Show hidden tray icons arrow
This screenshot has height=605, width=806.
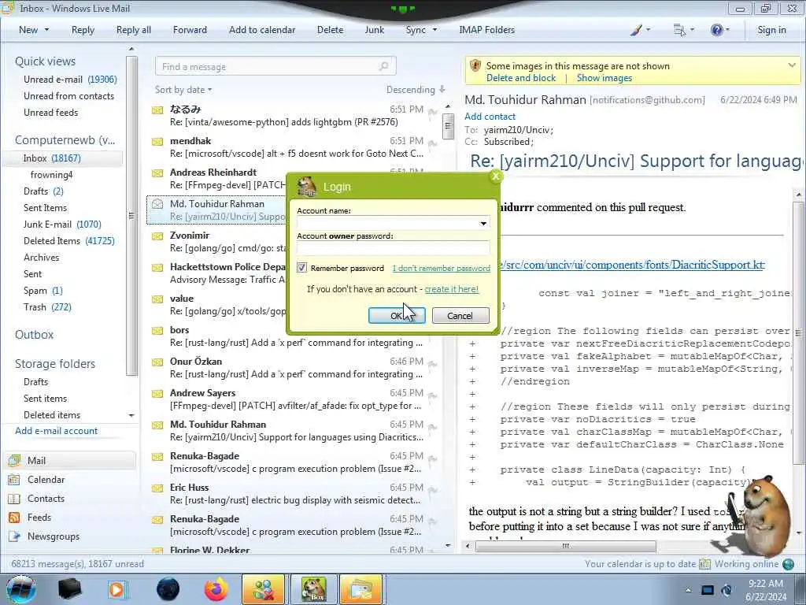click(x=688, y=590)
